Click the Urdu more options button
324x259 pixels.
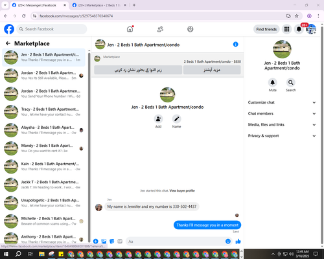(212, 70)
